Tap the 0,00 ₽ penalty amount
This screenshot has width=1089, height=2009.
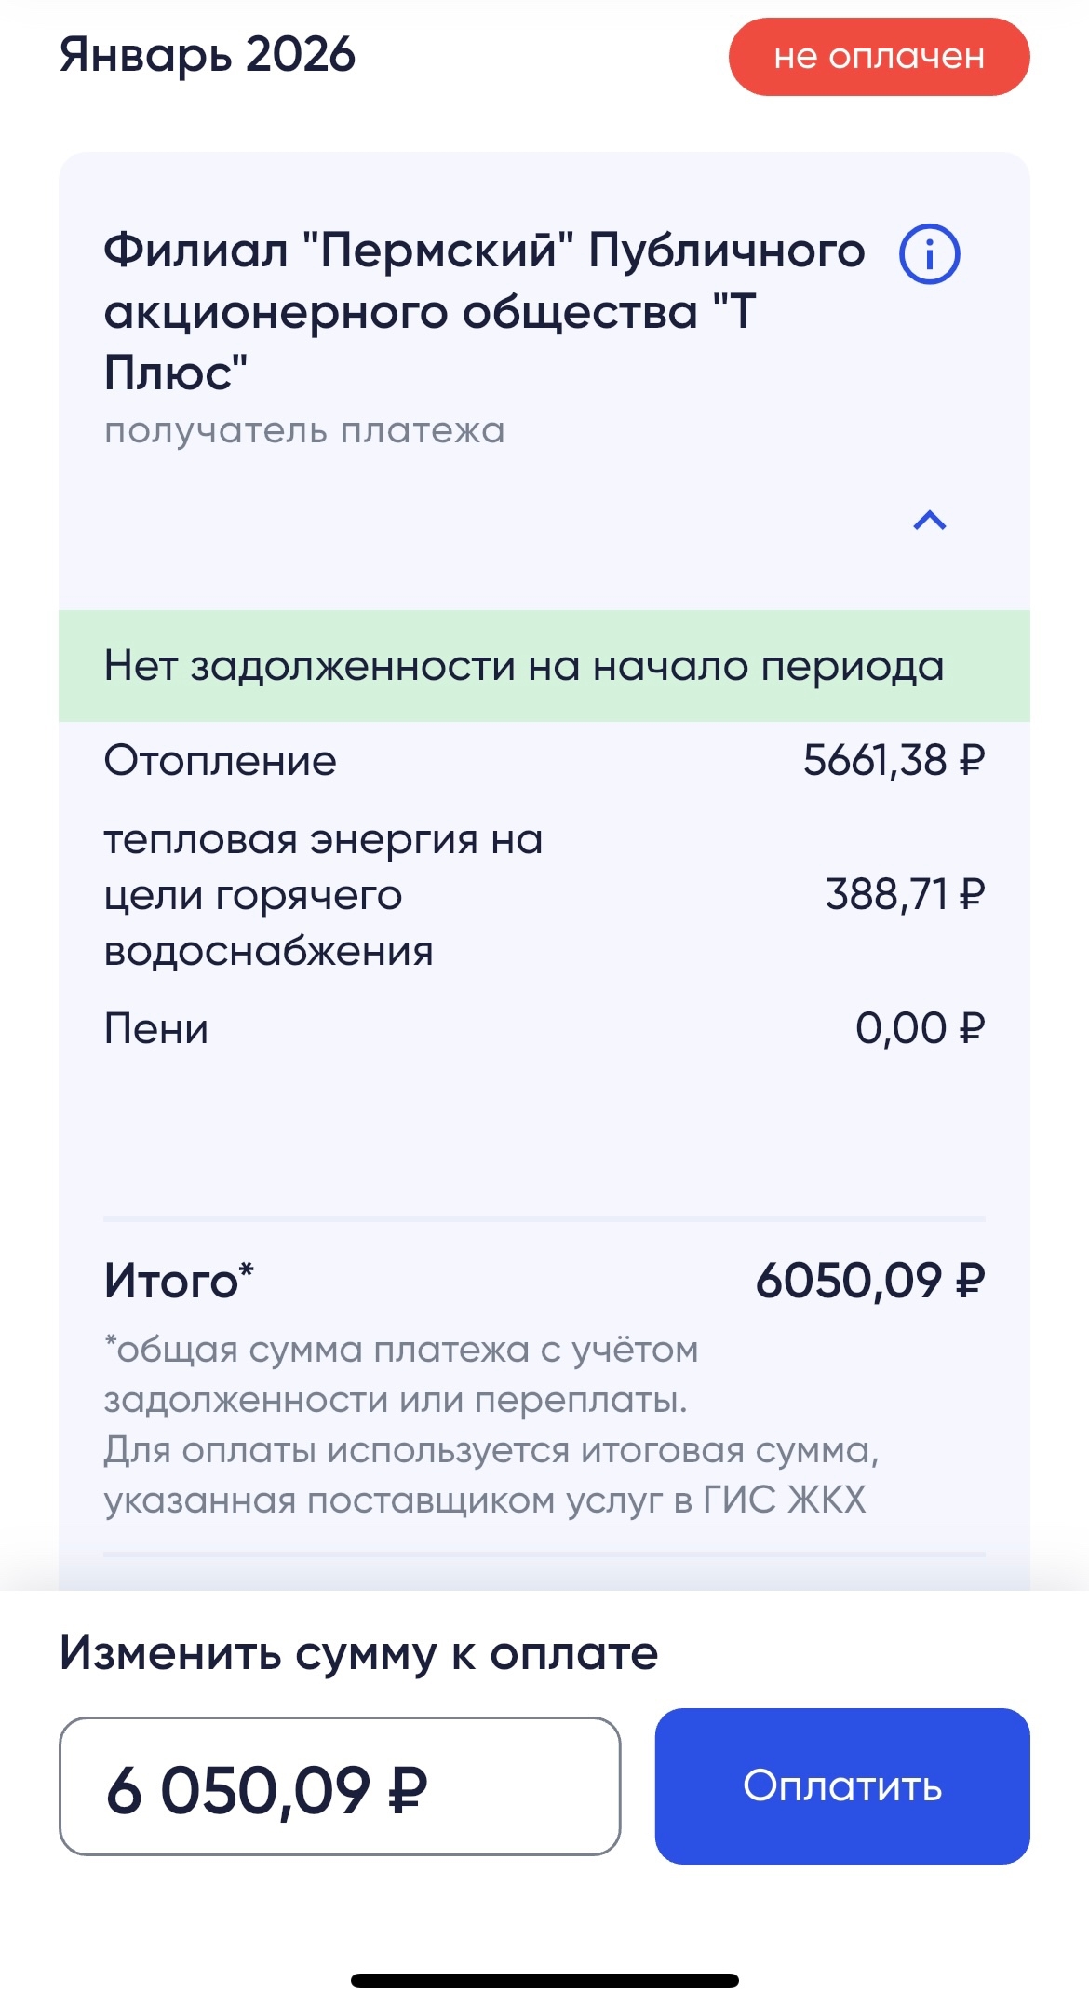[x=920, y=1029]
